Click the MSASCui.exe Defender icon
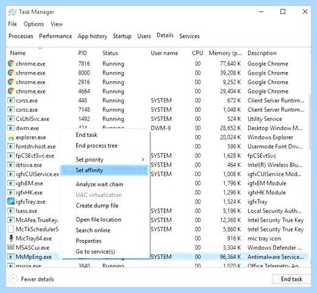 [11, 248]
